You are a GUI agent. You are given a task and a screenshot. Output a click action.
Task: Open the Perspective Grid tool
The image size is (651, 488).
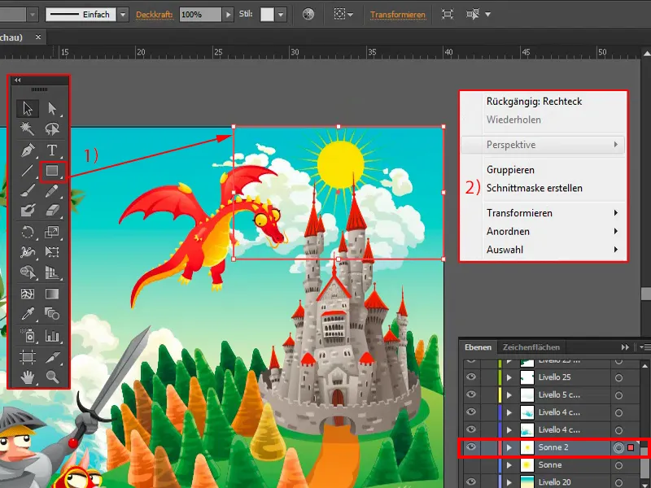coord(52,272)
